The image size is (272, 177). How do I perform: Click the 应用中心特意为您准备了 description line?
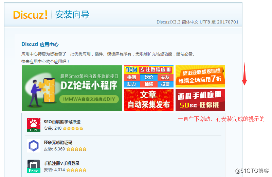(x=108, y=54)
